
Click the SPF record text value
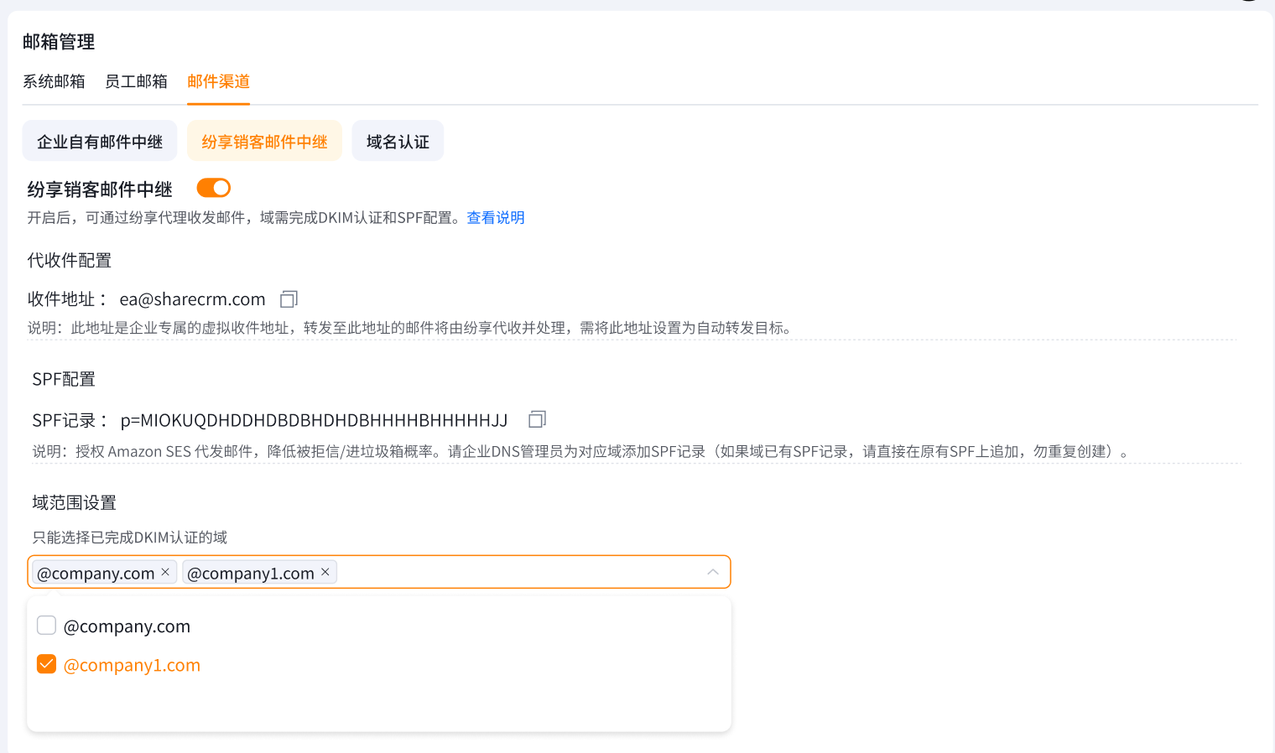tap(314, 420)
